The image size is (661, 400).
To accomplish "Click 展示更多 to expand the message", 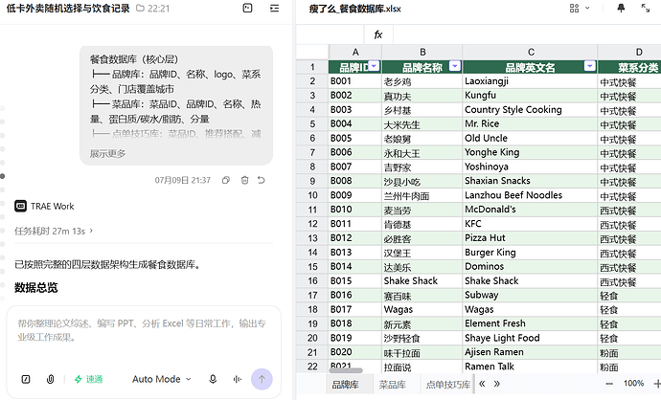I will coord(107,154).
